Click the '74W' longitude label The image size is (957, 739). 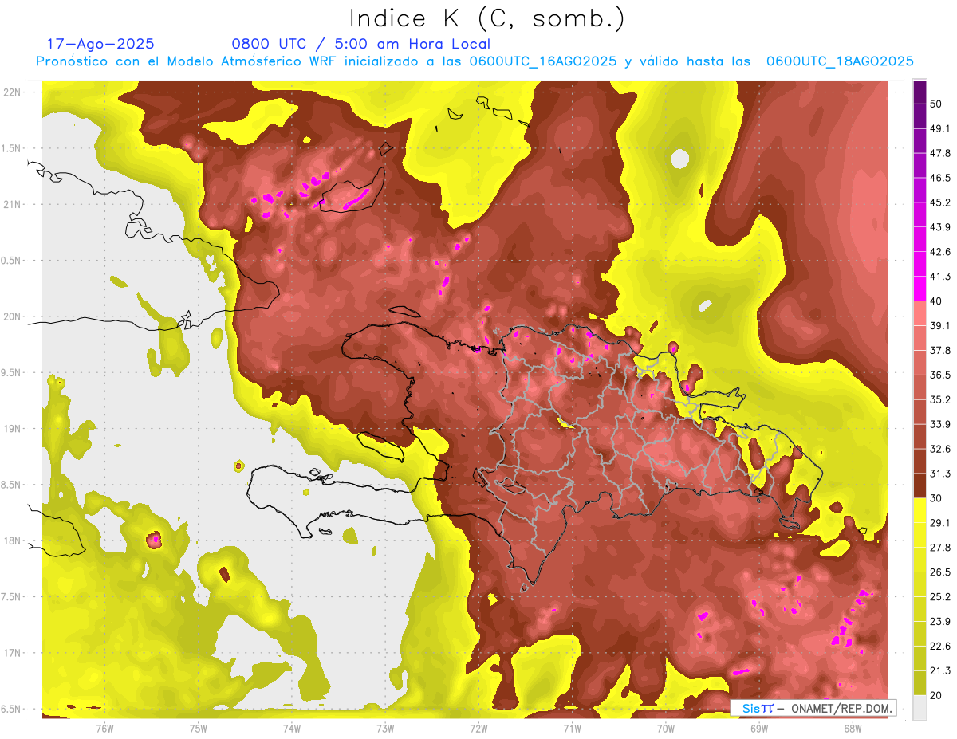click(291, 728)
